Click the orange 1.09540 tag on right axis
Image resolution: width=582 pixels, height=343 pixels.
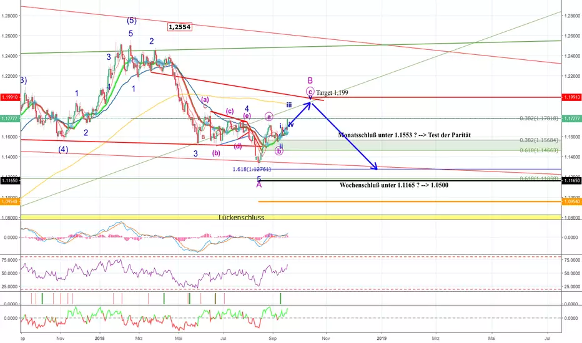click(571, 201)
